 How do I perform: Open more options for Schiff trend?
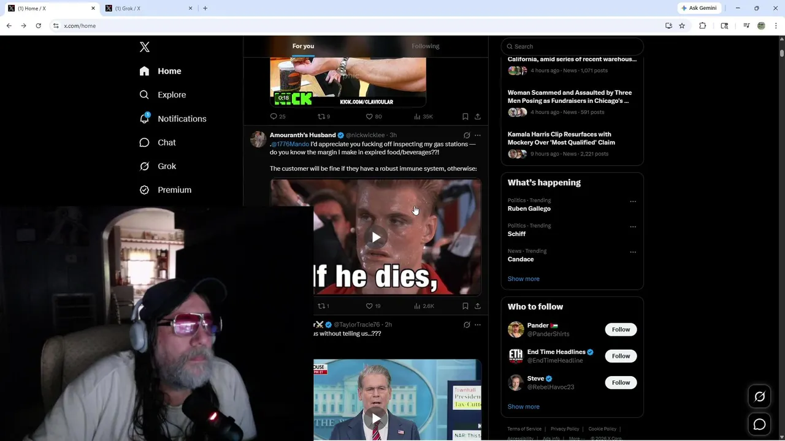(633, 227)
